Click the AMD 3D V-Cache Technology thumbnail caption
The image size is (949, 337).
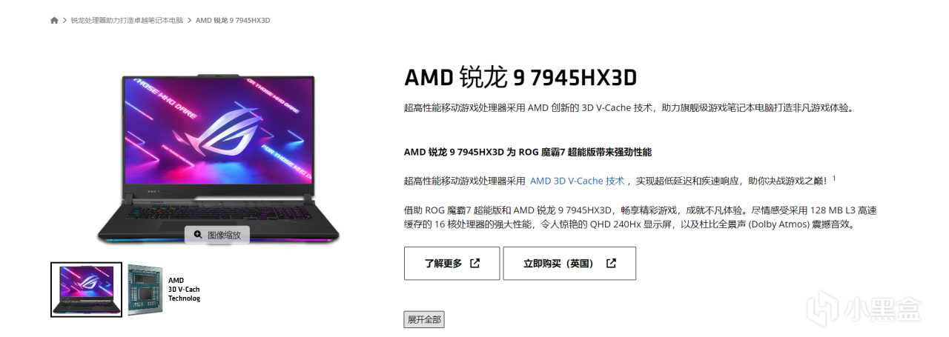184,290
